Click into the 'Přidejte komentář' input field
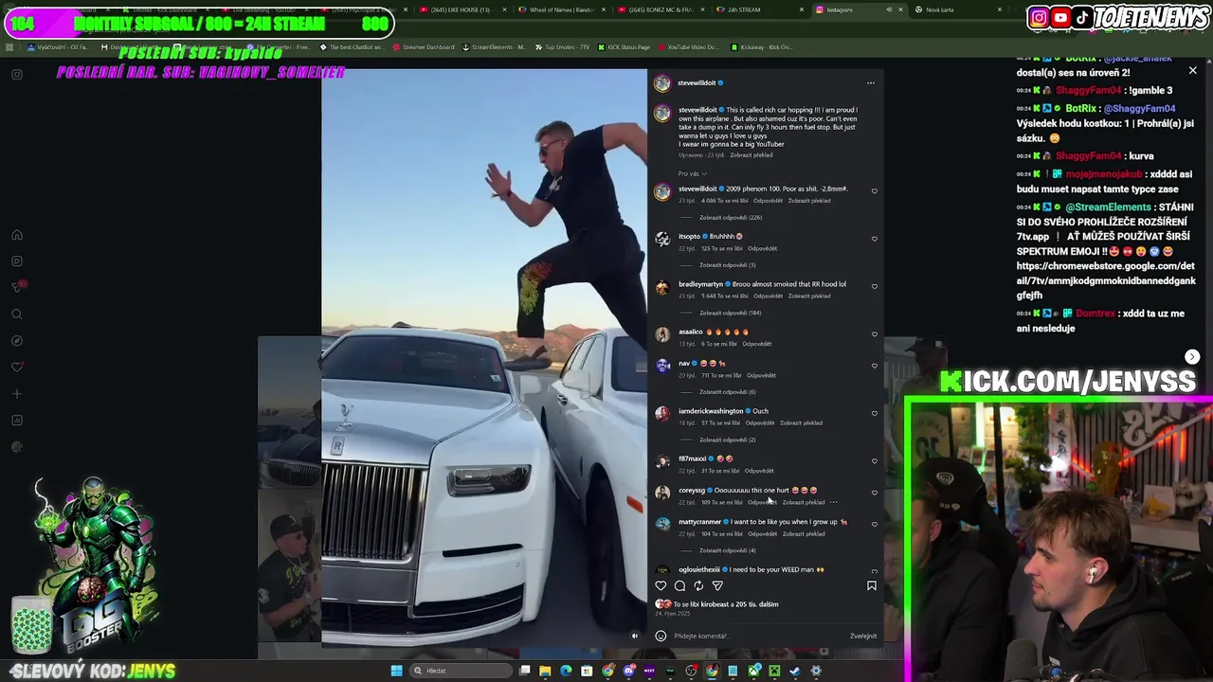The image size is (1213, 682). click(758, 636)
